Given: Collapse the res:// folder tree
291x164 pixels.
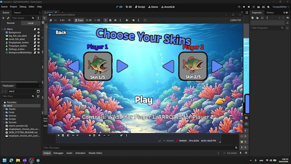Looking at the screenshot, I should pos(2,106).
